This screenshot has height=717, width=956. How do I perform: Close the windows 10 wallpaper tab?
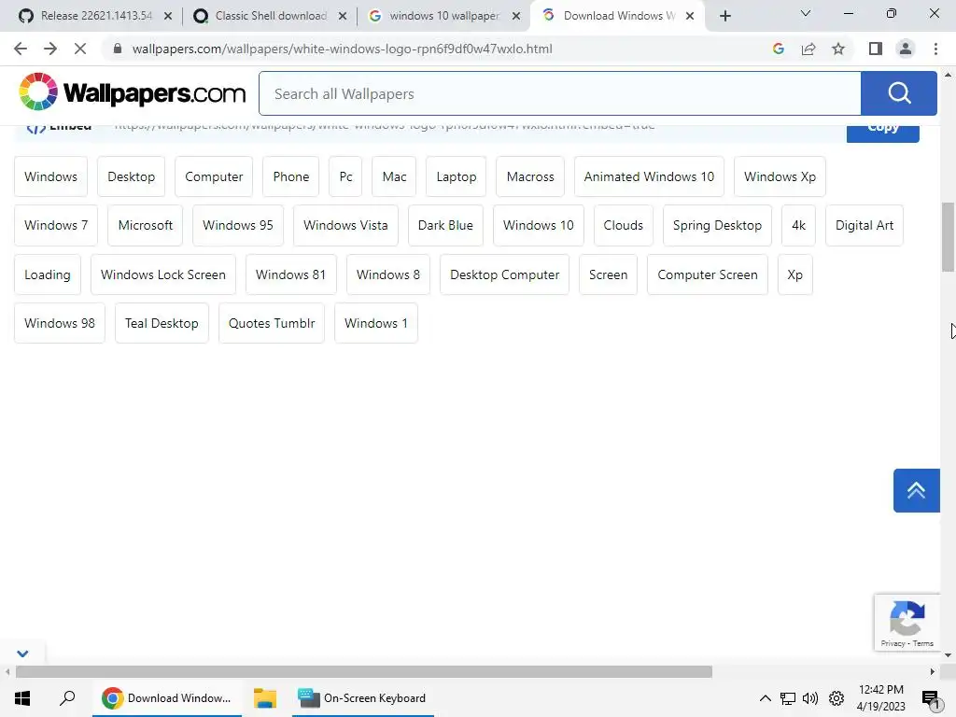click(516, 16)
